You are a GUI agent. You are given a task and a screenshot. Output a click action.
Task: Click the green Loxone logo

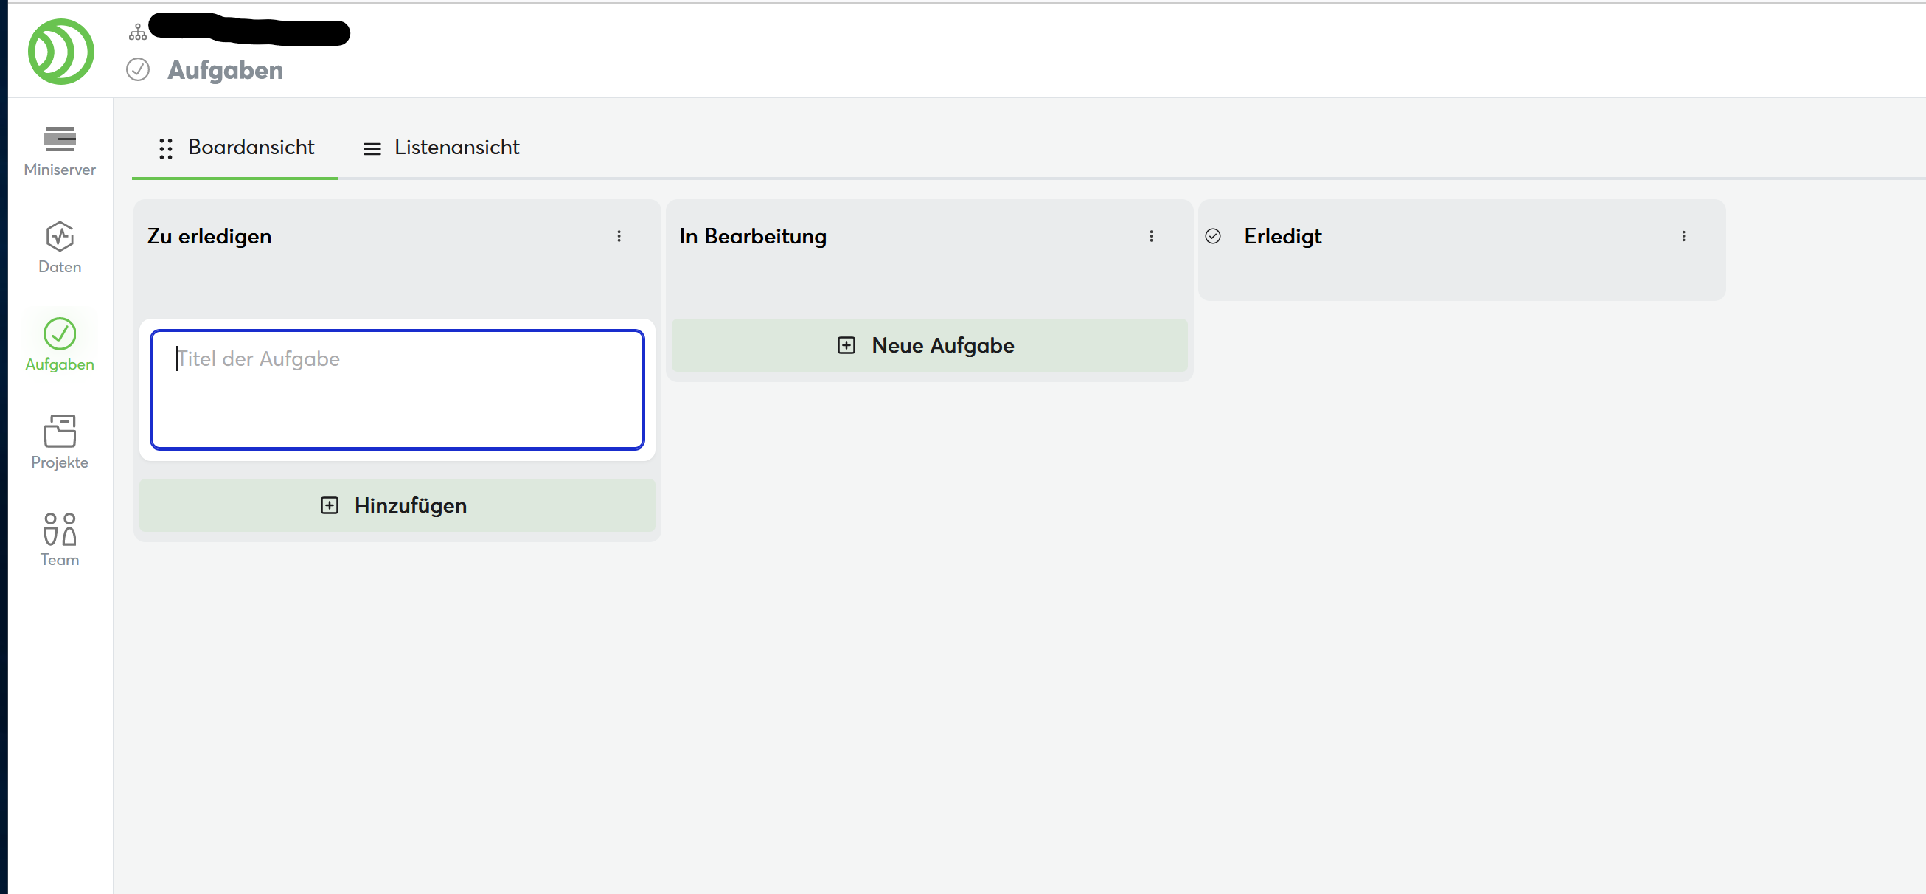(60, 52)
